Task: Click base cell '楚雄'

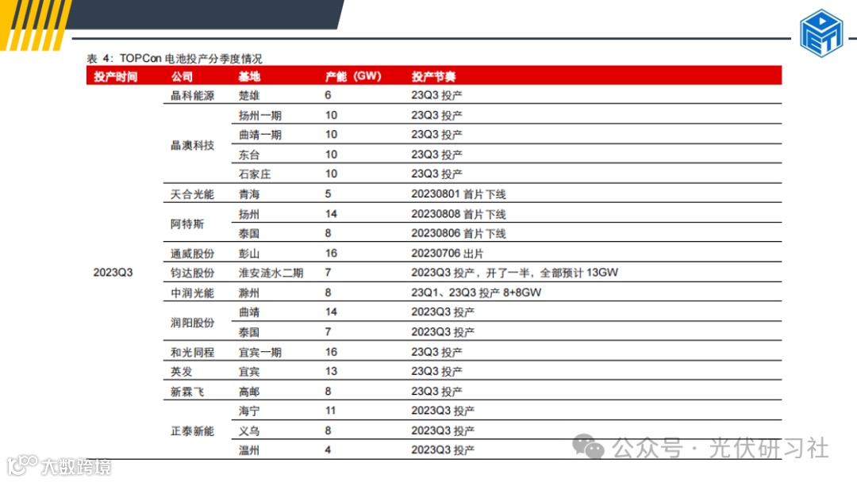Action: coord(248,95)
